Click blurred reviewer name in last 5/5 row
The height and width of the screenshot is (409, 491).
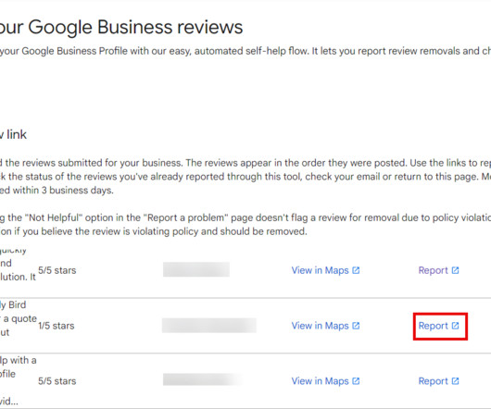click(203, 379)
